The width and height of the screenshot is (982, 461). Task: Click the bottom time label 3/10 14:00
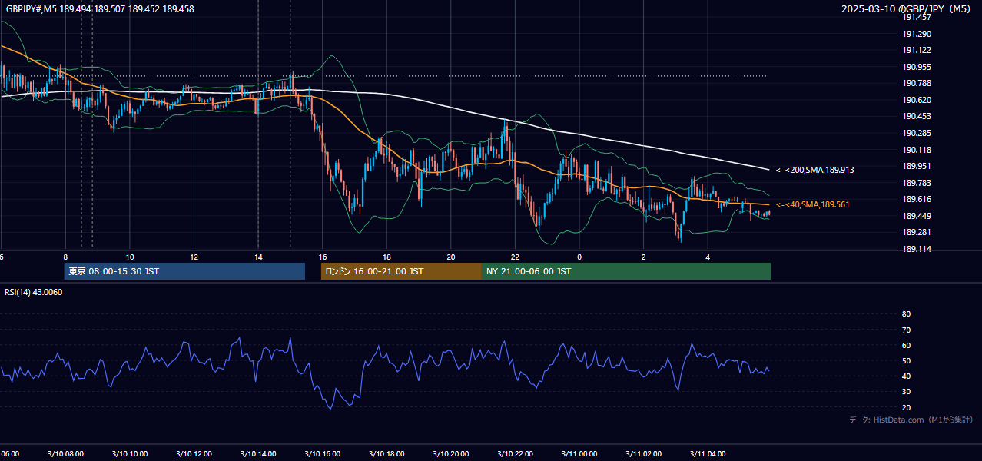pyautogui.click(x=258, y=454)
